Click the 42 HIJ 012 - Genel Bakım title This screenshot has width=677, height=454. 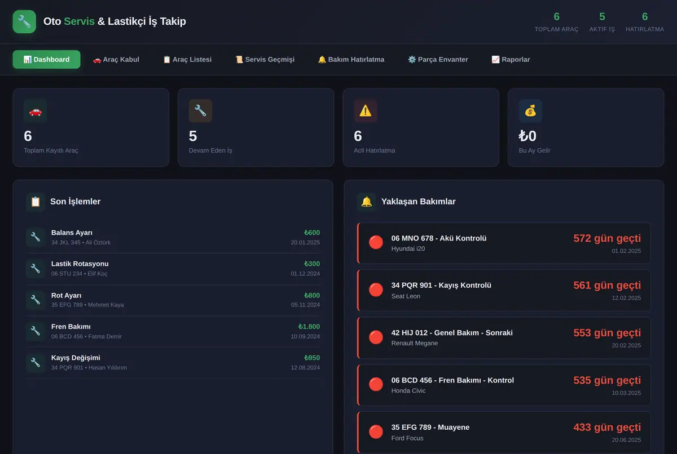pos(452,333)
